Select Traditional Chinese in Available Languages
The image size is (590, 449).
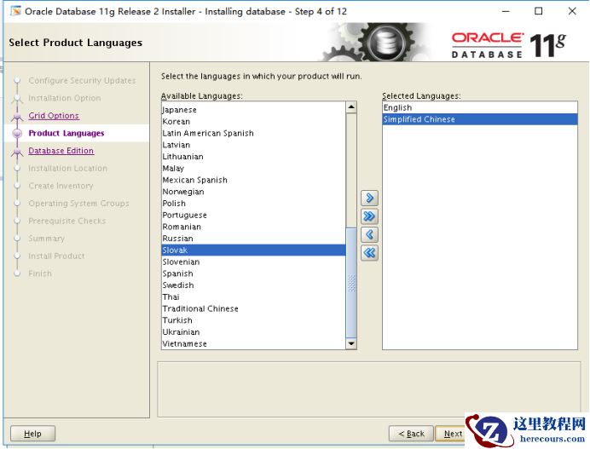253,308
